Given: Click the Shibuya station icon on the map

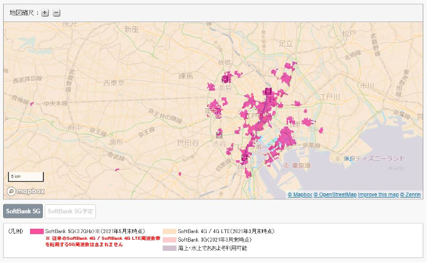Looking at the screenshot, I should (x=219, y=135).
